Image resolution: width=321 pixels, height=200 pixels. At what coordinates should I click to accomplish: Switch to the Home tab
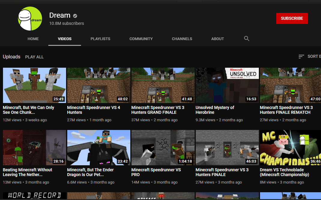pos(33,39)
